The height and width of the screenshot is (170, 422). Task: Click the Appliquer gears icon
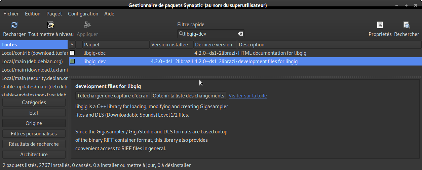pos(87,25)
